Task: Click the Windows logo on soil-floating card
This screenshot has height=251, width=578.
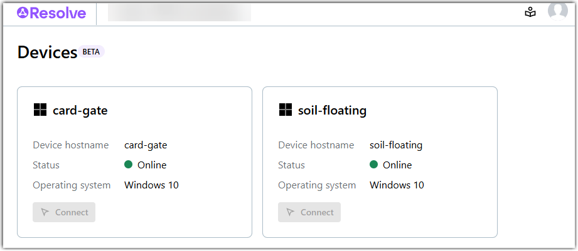Action: click(x=286, y=110)
